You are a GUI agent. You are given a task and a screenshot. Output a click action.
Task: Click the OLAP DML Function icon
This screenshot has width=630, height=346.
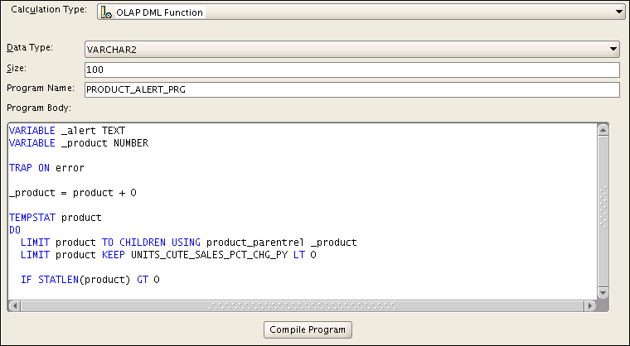[x=107, y=12]
